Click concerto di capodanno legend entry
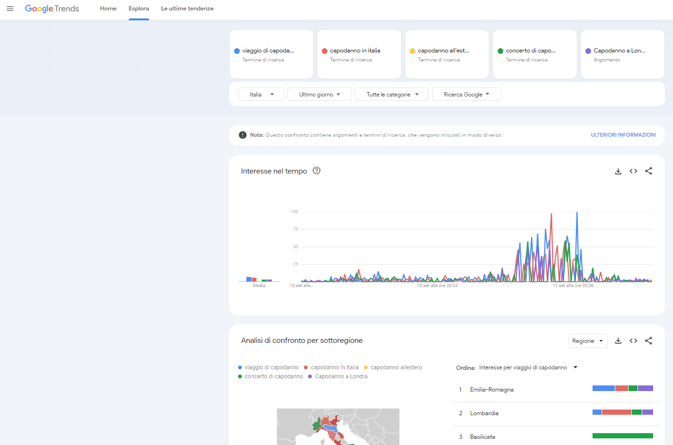The width and height of the screenshot is (673, 445). [x=270, y=376]
